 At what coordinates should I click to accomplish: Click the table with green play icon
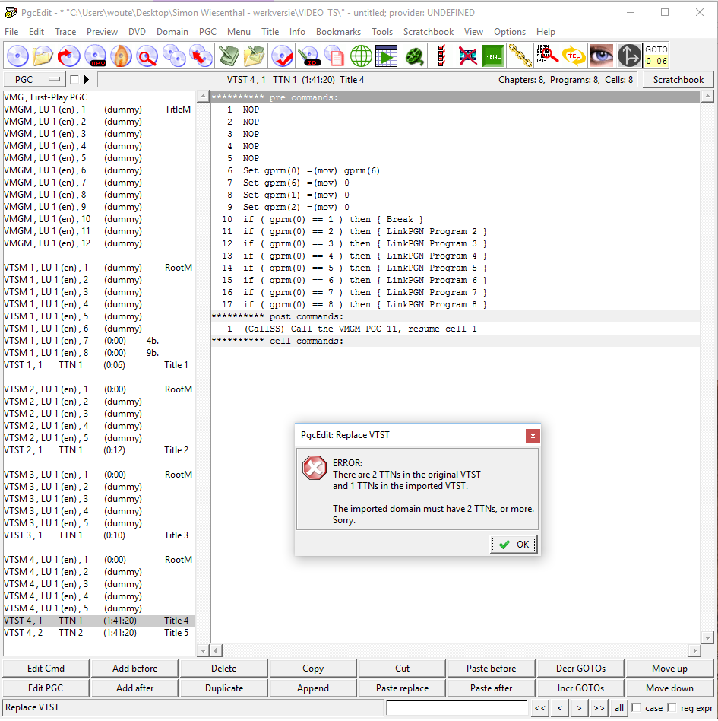(x=386, y=56)
